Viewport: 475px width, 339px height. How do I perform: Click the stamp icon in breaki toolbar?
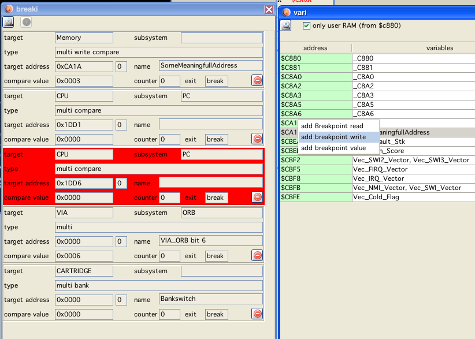[9, 22]
